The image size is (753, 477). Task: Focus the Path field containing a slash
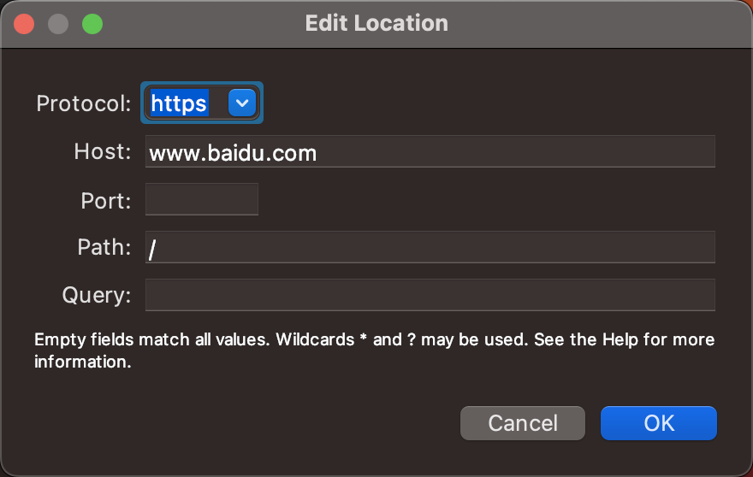(x=430, y=248)
